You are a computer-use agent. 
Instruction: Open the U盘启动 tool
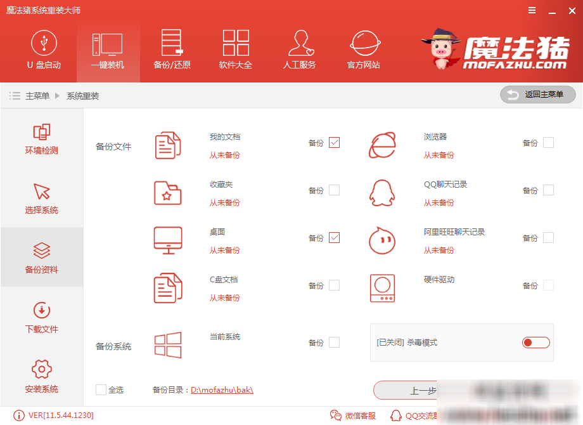[x=44, y=51]
